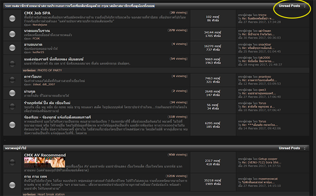Open Unread Posts in the second category header
Screen dimensions: 316x196
click(289, 148)
